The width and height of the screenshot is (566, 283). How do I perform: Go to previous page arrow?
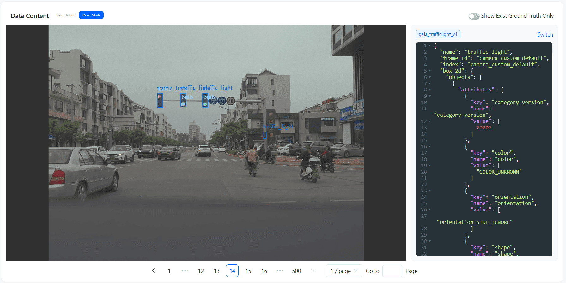point(153,271)
